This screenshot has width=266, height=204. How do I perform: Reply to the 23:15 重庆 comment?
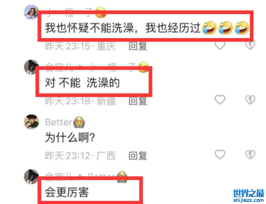pos(138,46)
